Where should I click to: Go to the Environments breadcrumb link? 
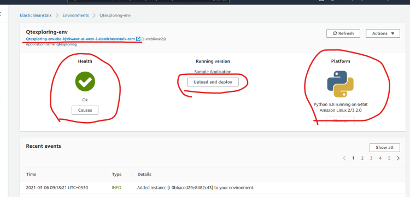click(x=75, y=15)
